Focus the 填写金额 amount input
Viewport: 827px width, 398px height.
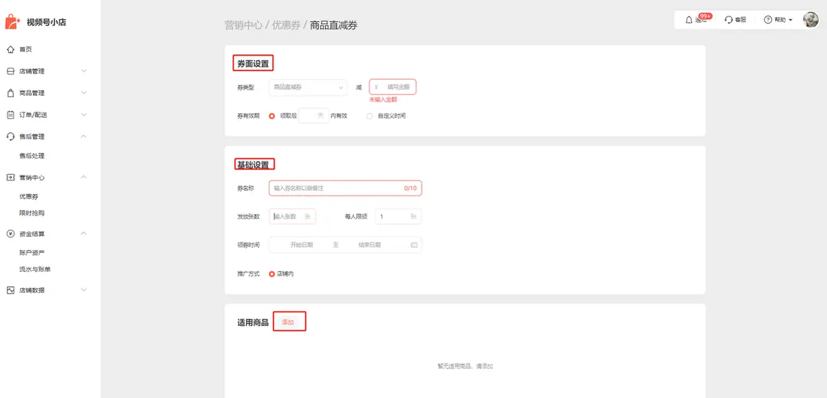(393, 87)
